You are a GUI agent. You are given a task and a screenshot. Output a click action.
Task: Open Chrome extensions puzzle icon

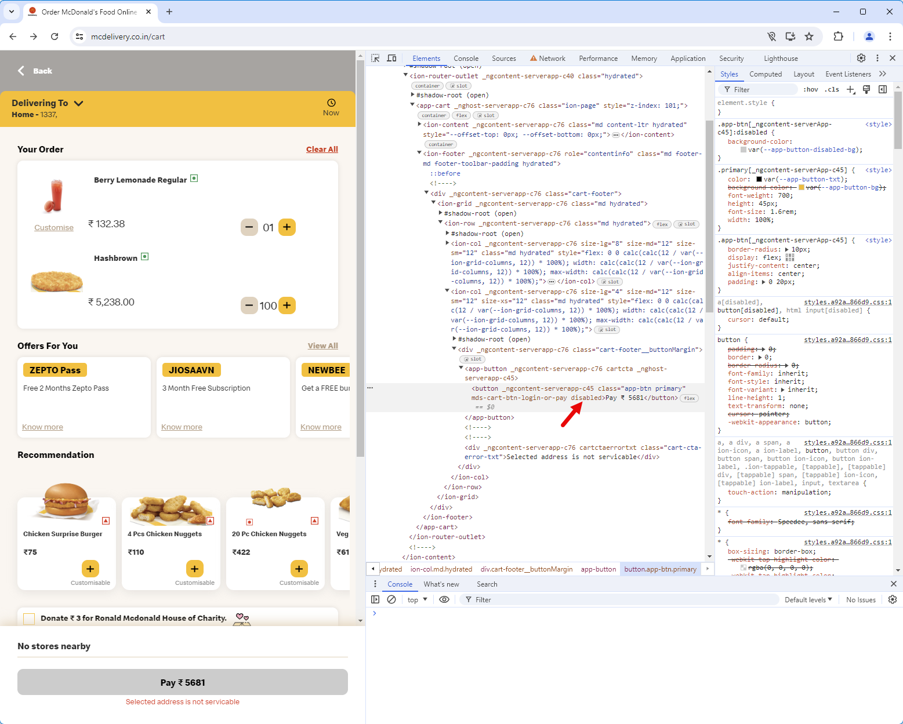pos(838,37)
